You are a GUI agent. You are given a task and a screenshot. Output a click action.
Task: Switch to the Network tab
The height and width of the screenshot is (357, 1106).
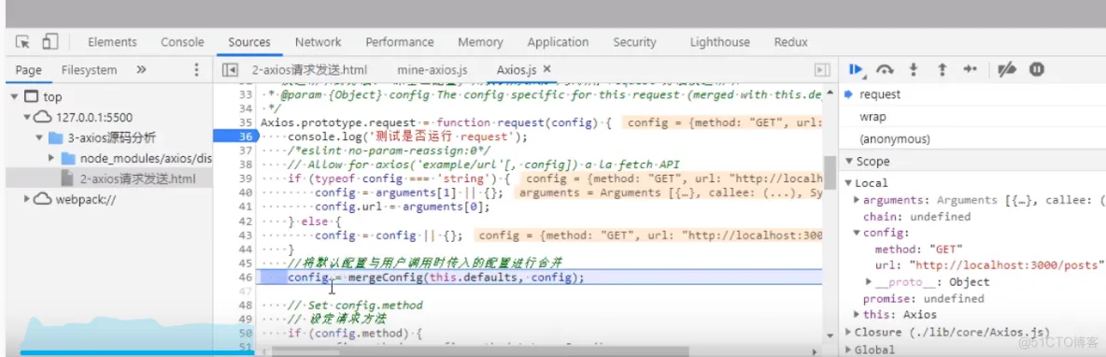point(319,42)
